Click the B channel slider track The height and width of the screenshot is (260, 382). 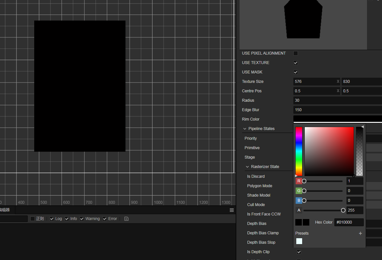click(323, 201)
